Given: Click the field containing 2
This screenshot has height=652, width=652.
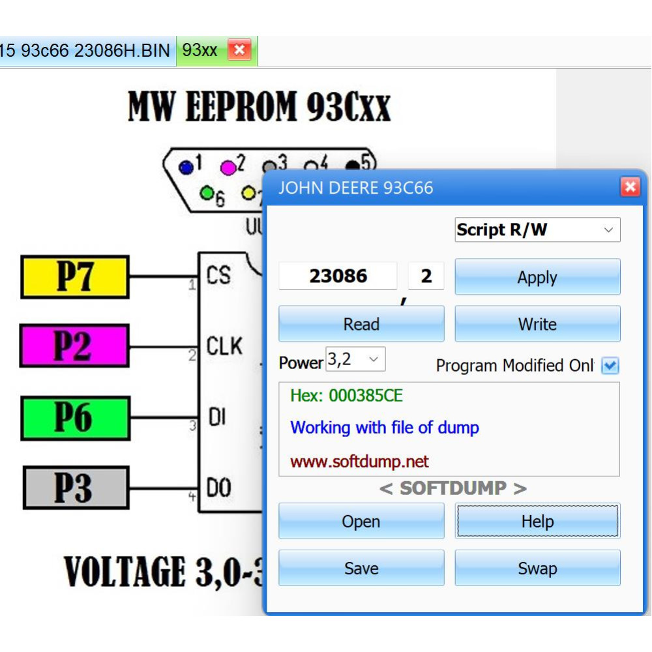Looking at the screenshot, I should 426,276.
